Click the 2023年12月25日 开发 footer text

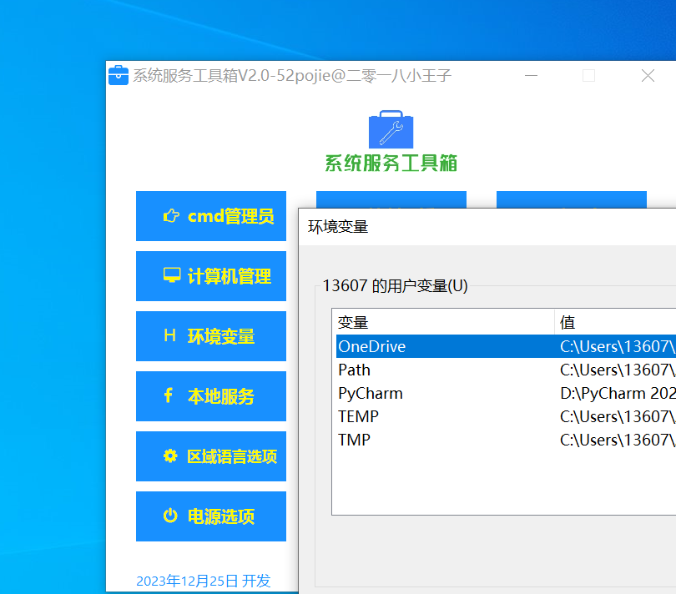203,581
